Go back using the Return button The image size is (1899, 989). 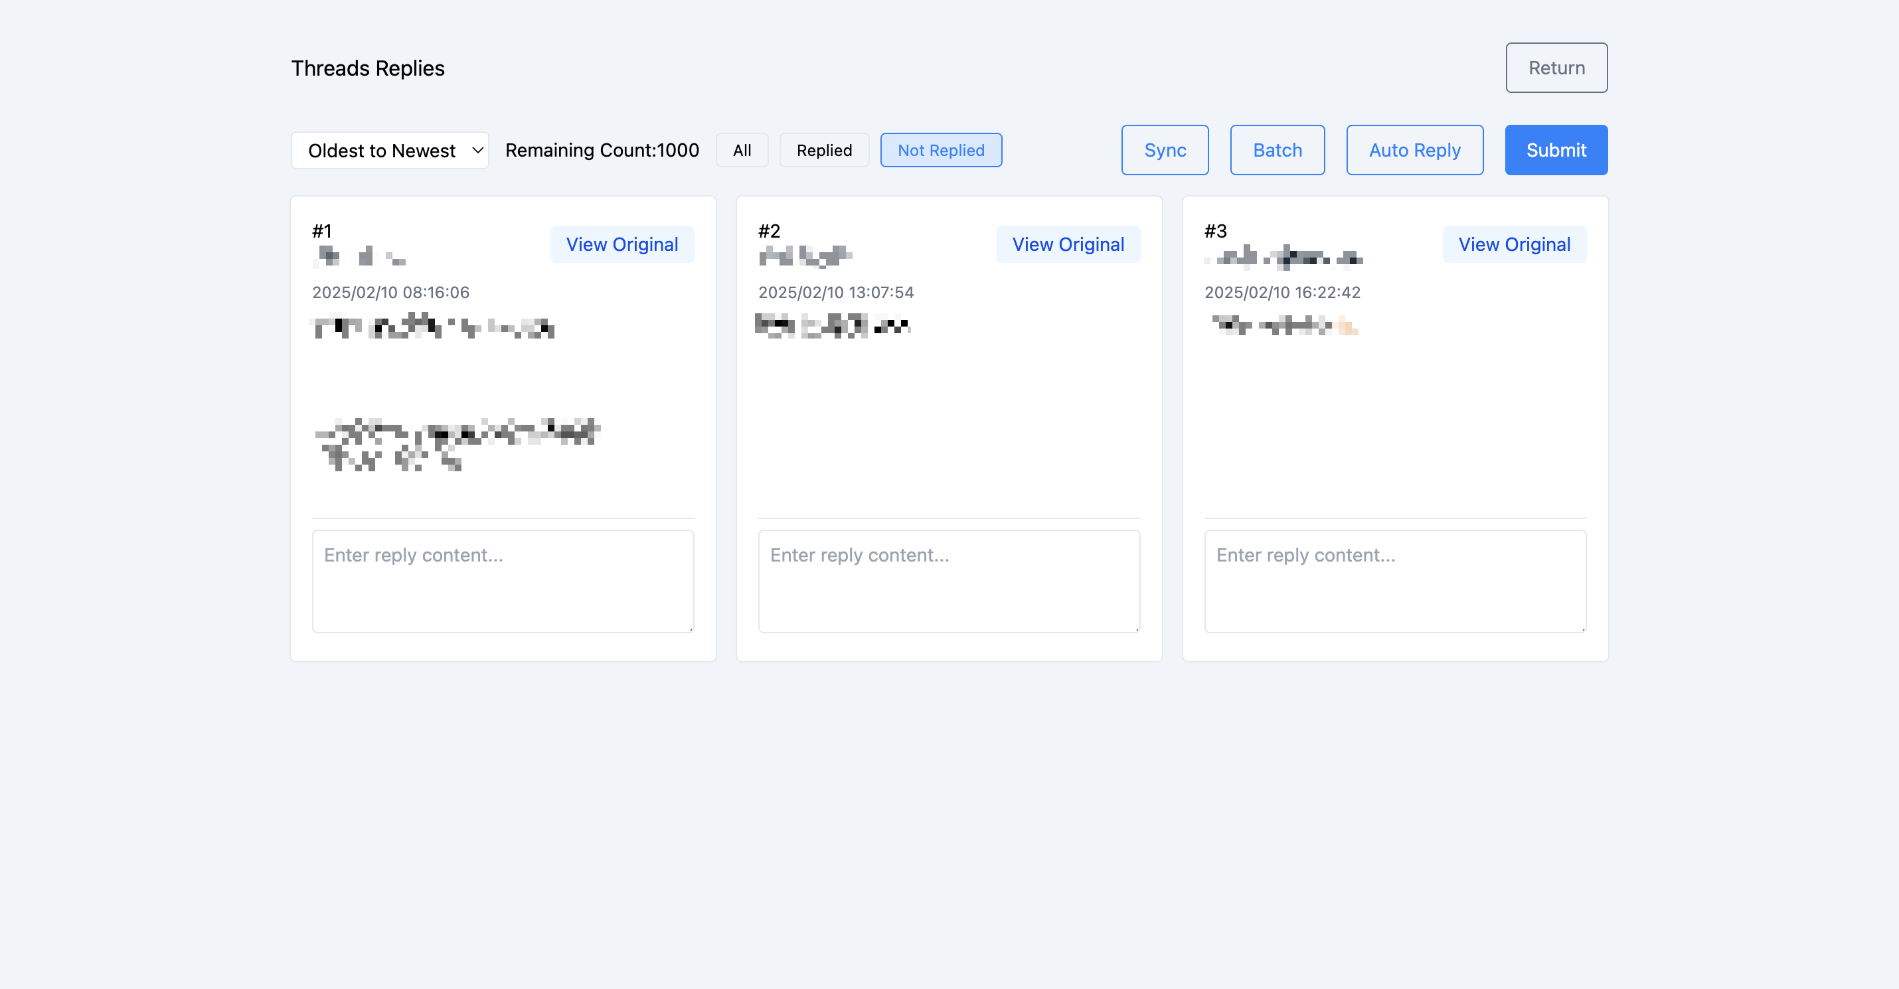(x=1556, y=68)
